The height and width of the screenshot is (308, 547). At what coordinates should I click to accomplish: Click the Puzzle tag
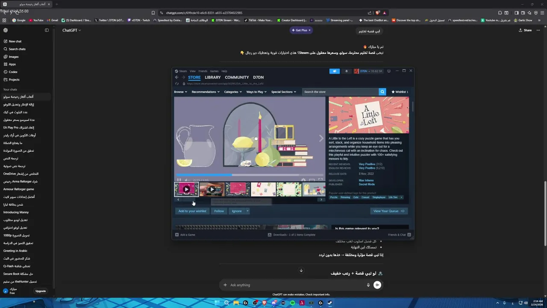(334, 197)
